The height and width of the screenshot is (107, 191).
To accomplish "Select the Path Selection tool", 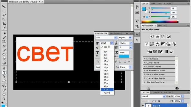I will pyautogui.click(x=4, y=77).
